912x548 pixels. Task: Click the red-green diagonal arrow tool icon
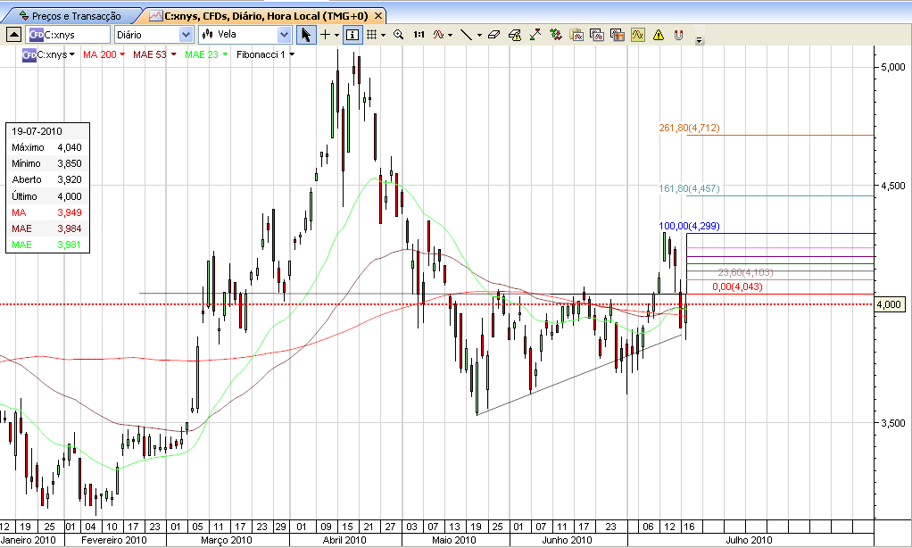(x=535, y=35)
